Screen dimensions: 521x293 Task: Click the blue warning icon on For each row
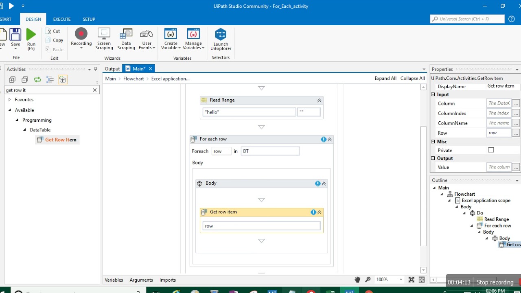tap(324, 139)
